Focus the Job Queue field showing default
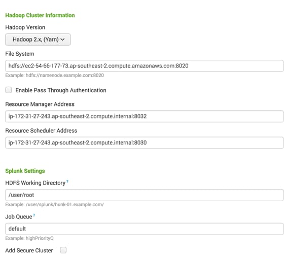288x266 pixels. pyautogui.click(x=145, y=229)
